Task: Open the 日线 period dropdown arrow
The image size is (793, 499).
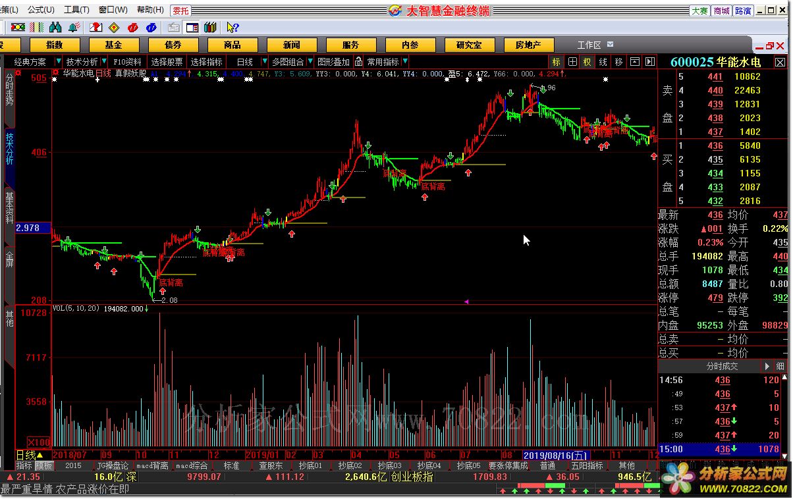Action: 265,61
